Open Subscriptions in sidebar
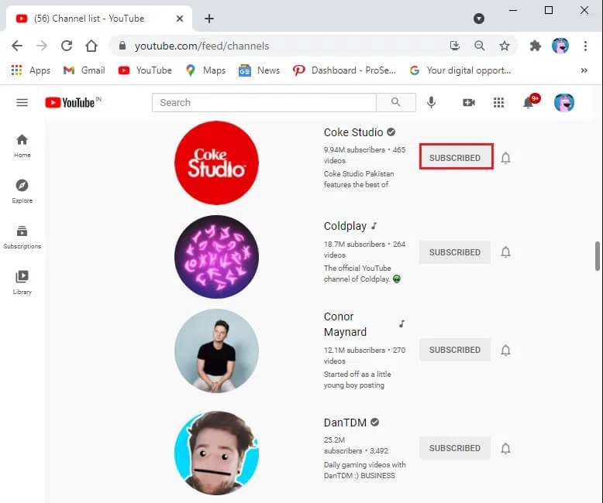The height and width of the screenshot is (503, 603). pos(22,237)
